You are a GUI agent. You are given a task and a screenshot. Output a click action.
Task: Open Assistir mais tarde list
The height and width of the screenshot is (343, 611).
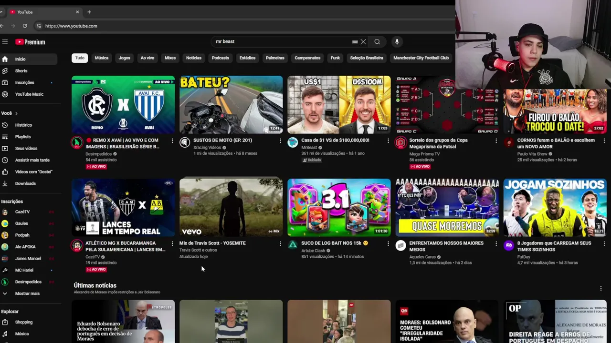click(29, 160)
